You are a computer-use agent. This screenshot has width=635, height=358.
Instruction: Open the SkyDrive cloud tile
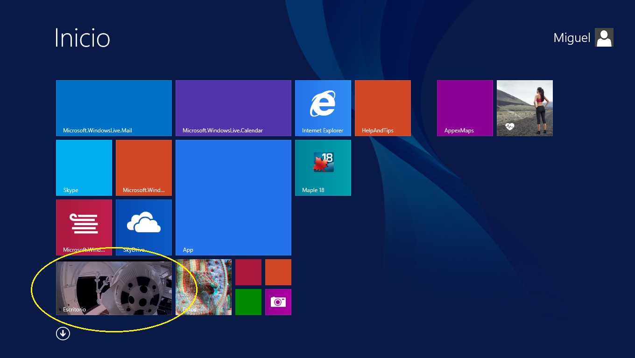[x=143, y=227]
